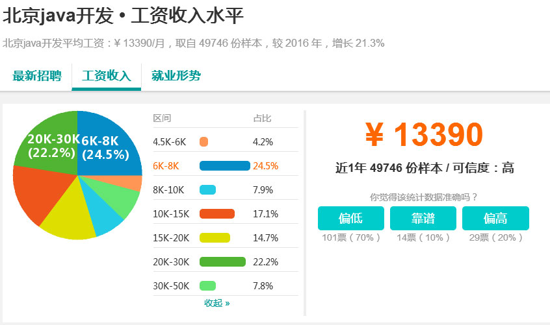
Task: Click the 20K-30K range row label
Action: [171, 261]
